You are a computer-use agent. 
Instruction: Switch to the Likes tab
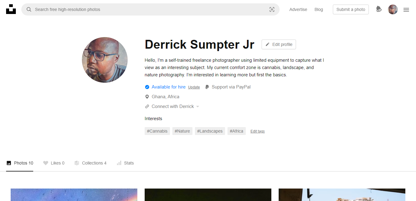click(54, 163)
